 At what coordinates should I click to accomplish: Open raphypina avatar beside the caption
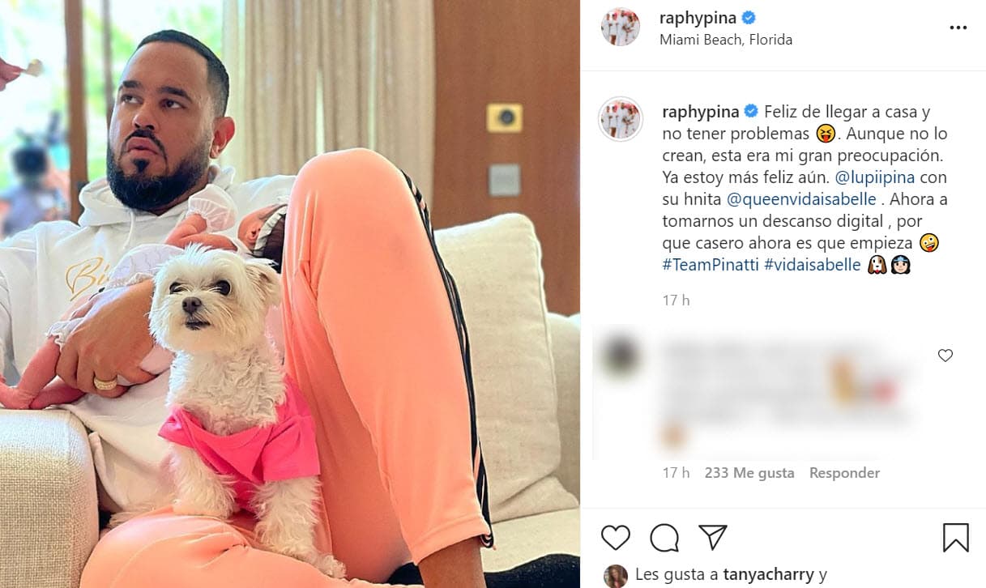pyautogui.click(x=621, y=120)
